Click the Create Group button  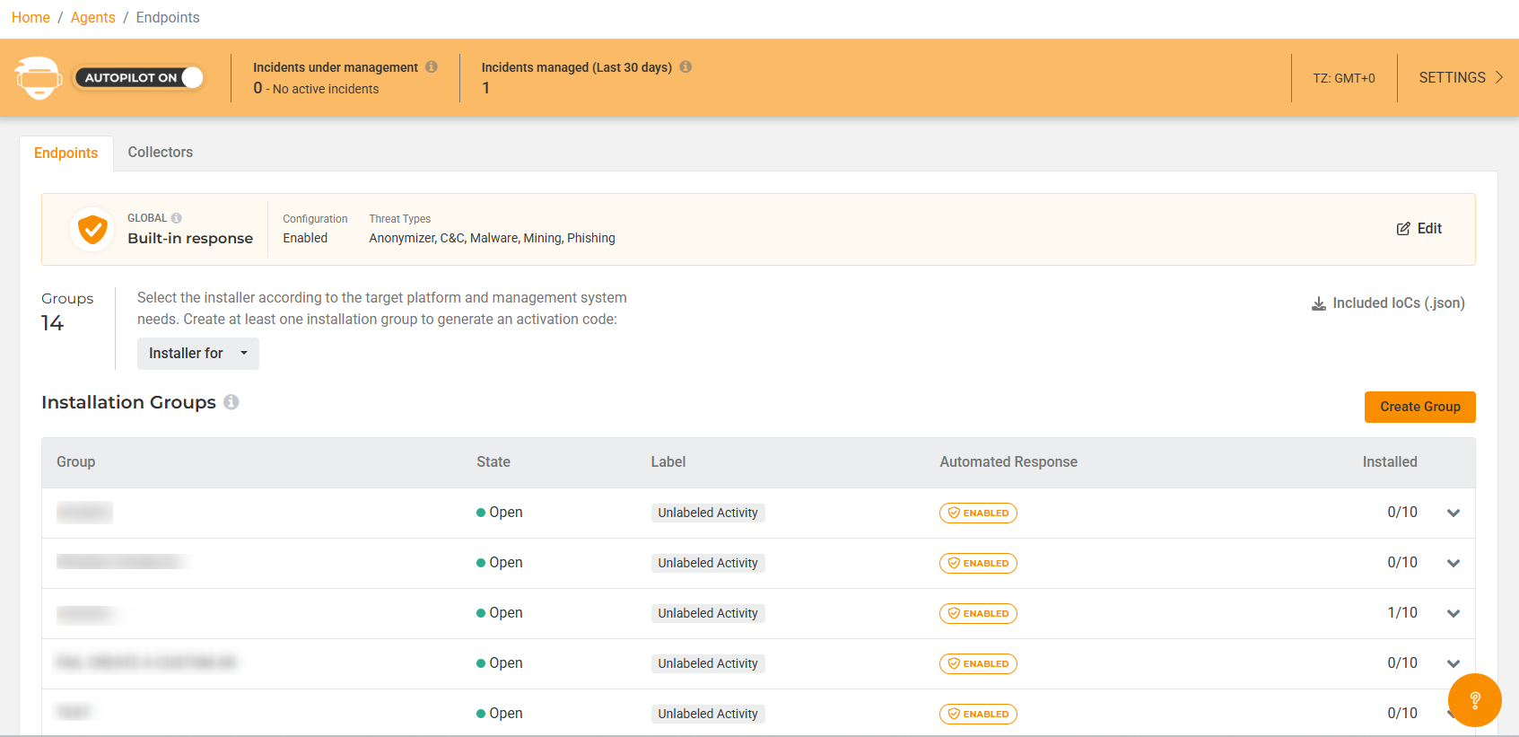click(x=1419, y=407)
